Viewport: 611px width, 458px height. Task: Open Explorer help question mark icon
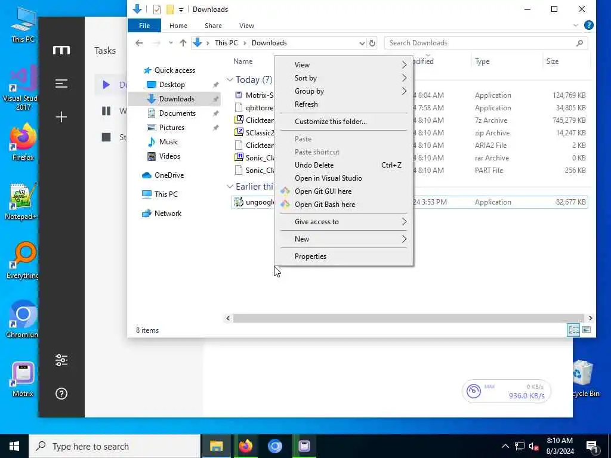589,25
